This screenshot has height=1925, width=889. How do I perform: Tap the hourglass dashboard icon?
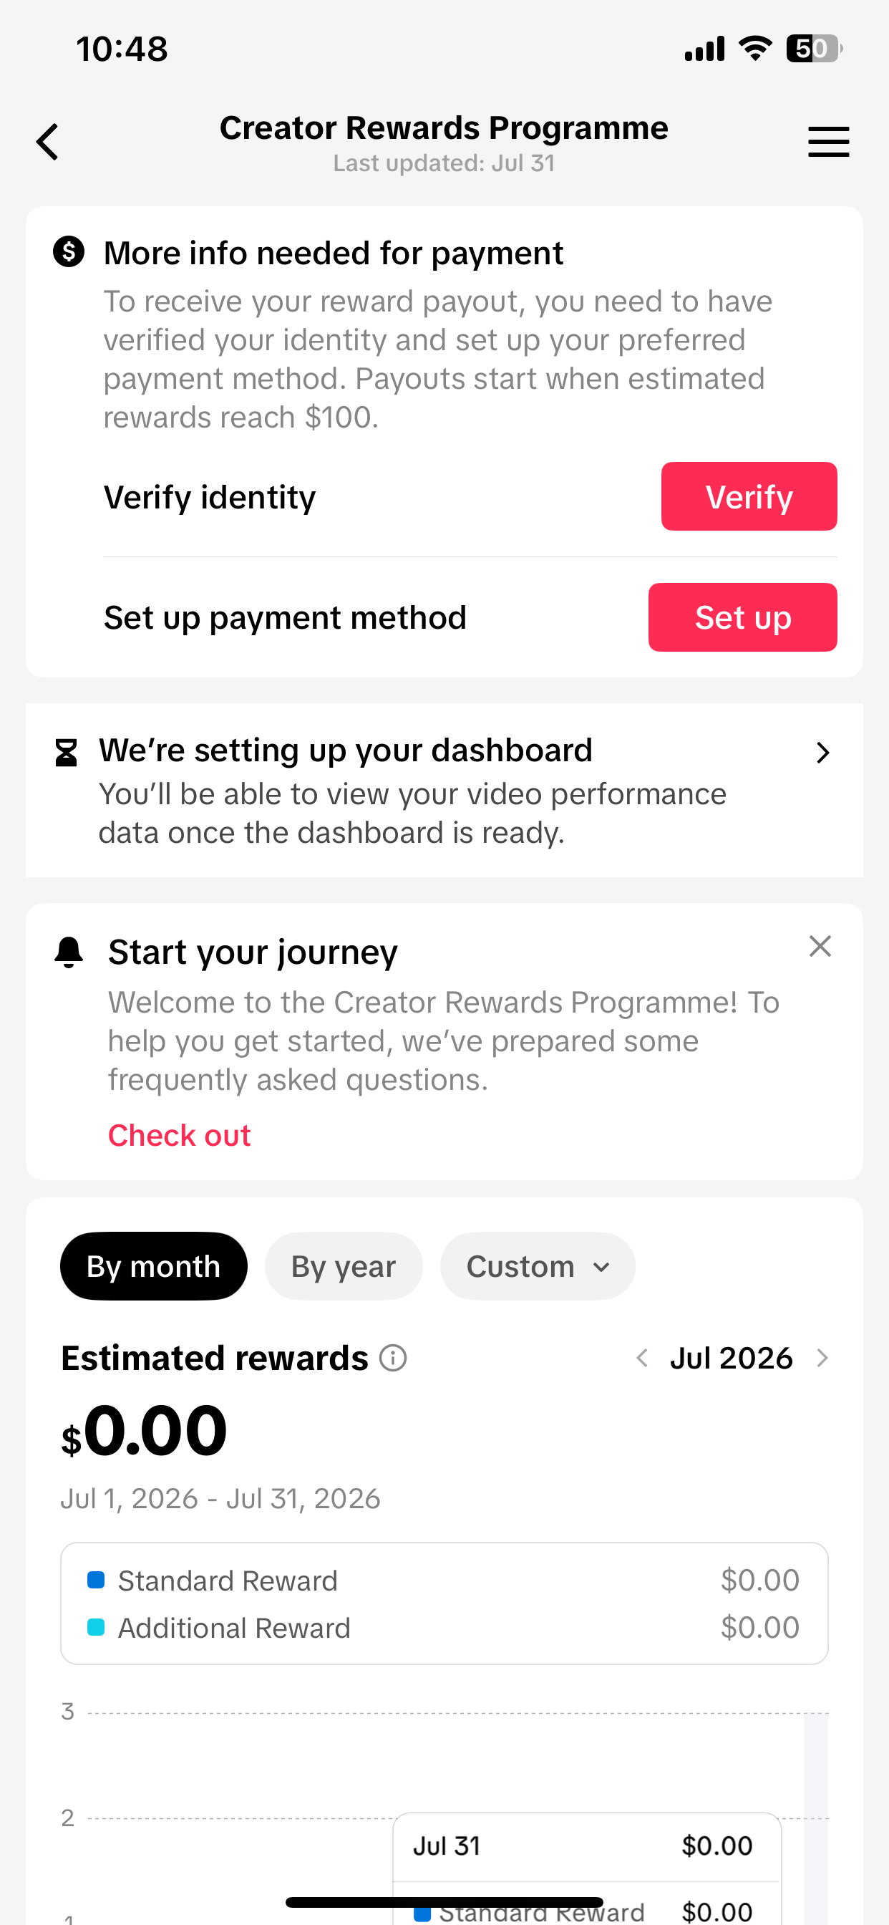tap(67, 753)
